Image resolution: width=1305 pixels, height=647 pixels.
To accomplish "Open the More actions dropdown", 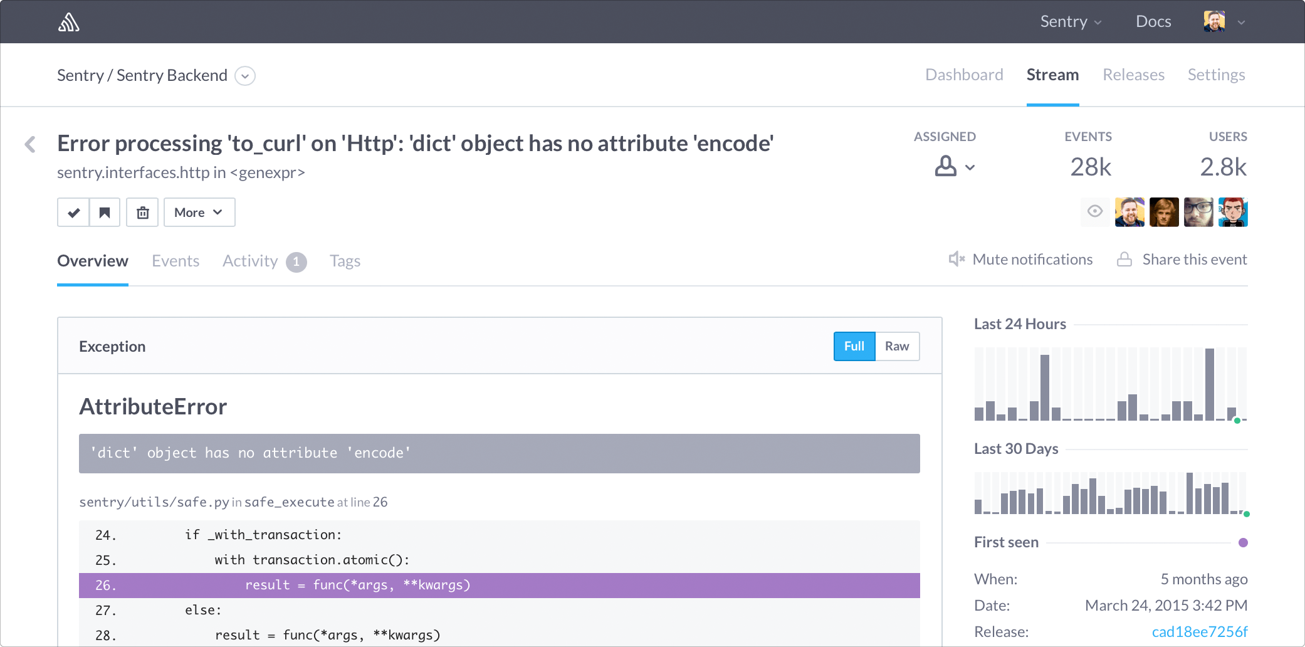I will point(199,213).
